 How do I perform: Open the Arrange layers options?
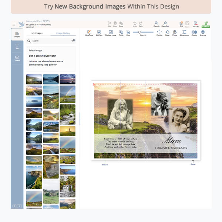[x=203, y=33]
